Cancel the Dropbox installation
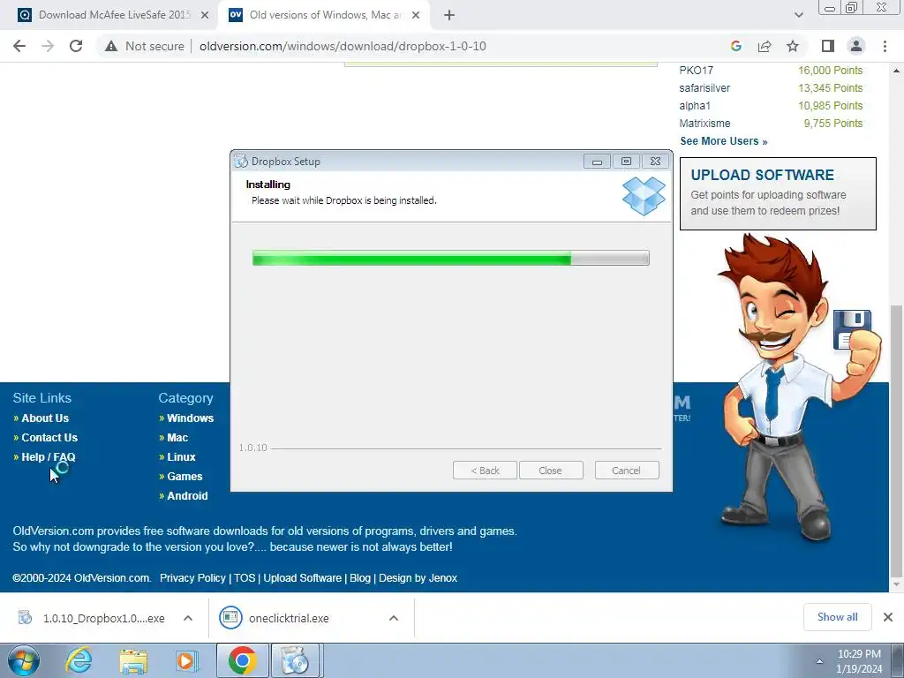The height and width of the screenshot is (678, 904). [627, 471]
